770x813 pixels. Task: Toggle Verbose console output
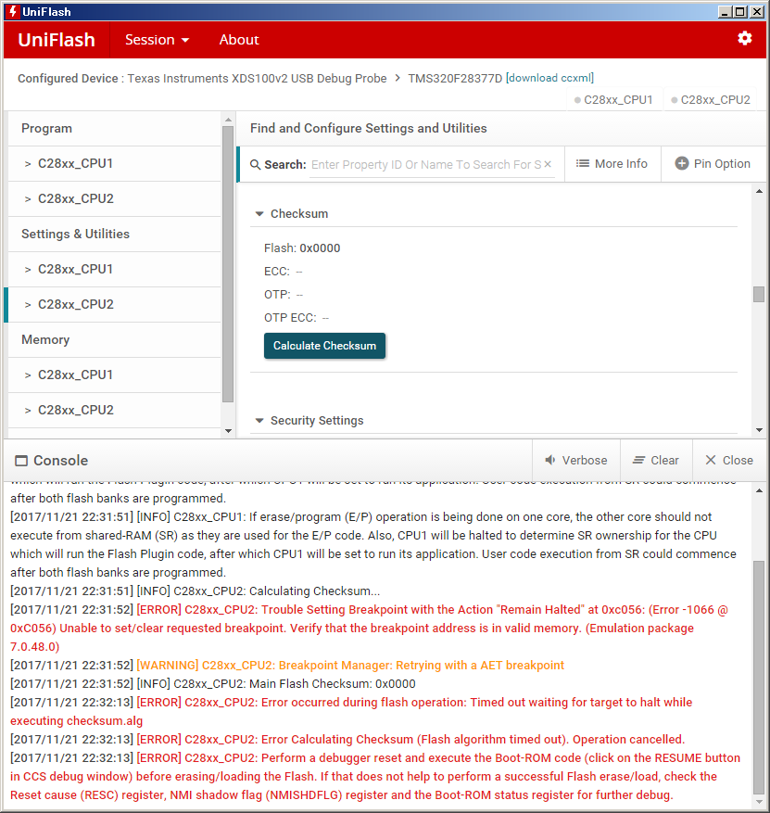[x=576, y=461]
